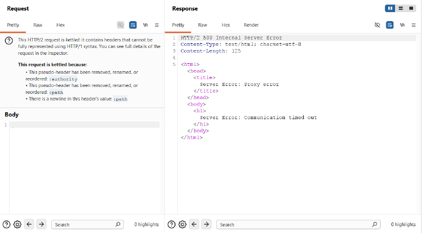
Task: Select top-bottom split layout icon
Action: pyautogui.click(x=400, y=8)
